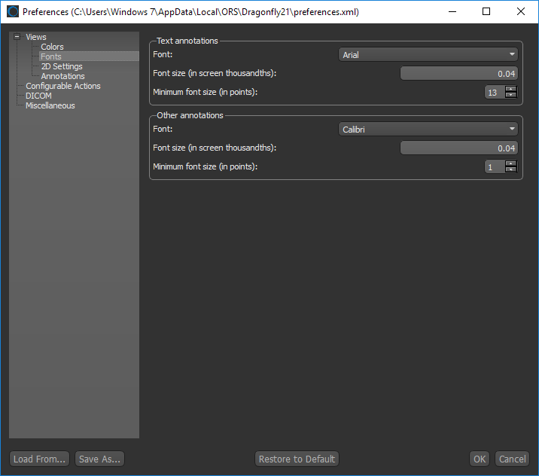The height and width of the screenshot is (476, 539).
Task: Click Other annotations font size field
Action: 458,148
